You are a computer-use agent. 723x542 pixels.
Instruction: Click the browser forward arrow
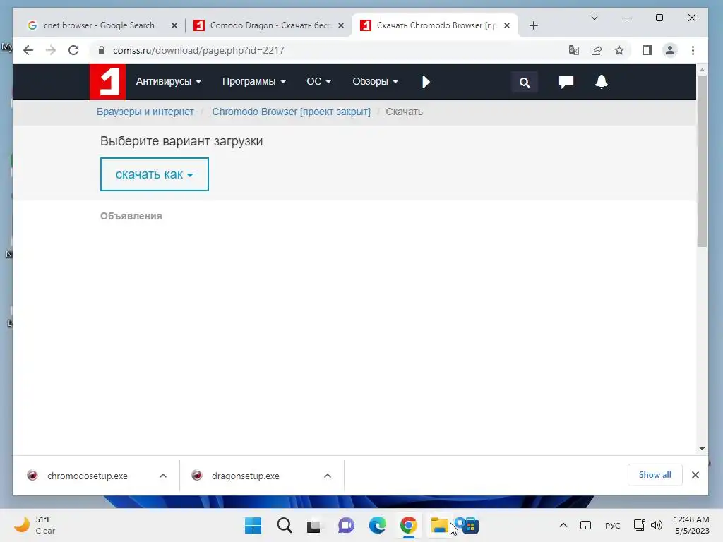coord(51,50)
